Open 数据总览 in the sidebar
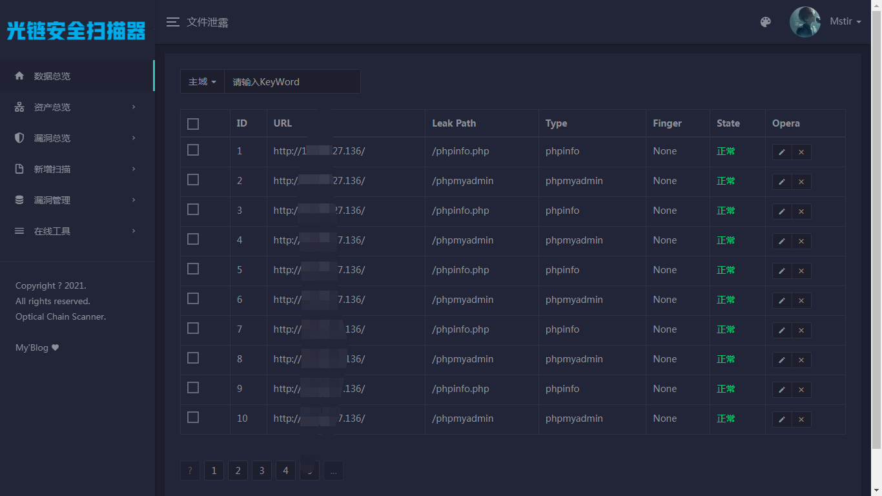Screen dimensions: 882x496 tap(77, 76)
